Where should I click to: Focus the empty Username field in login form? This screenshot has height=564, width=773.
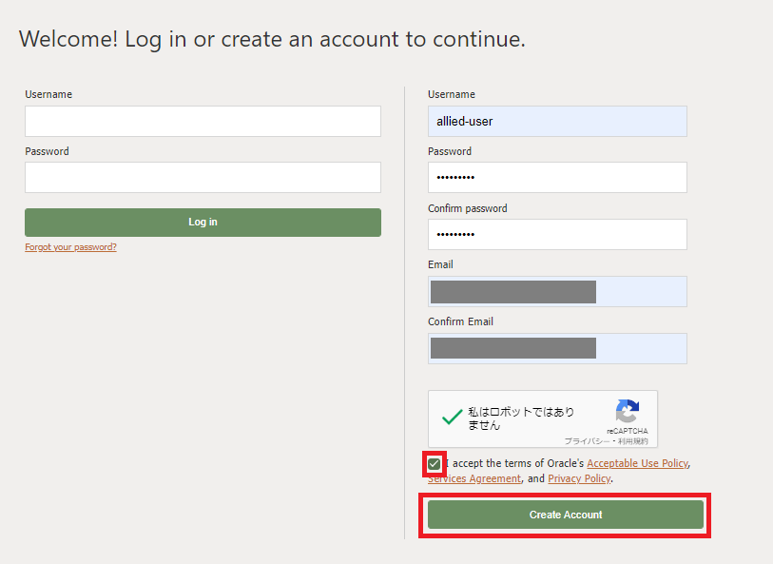coord(203,121)
